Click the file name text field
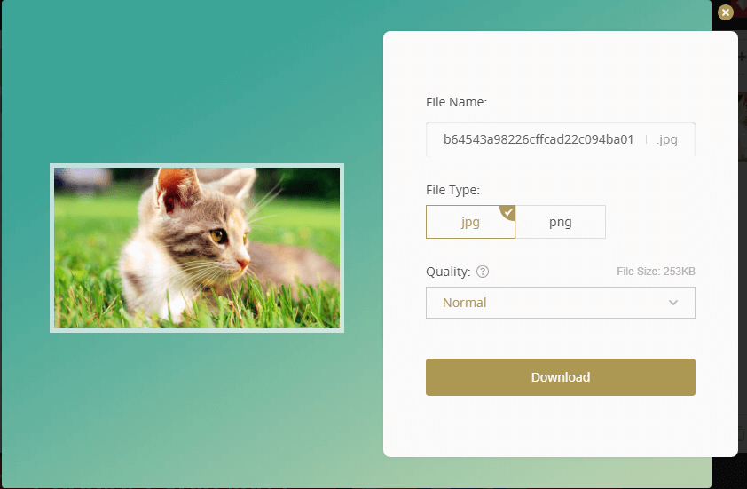The image size is (747, 489). (x=538, y=139)
